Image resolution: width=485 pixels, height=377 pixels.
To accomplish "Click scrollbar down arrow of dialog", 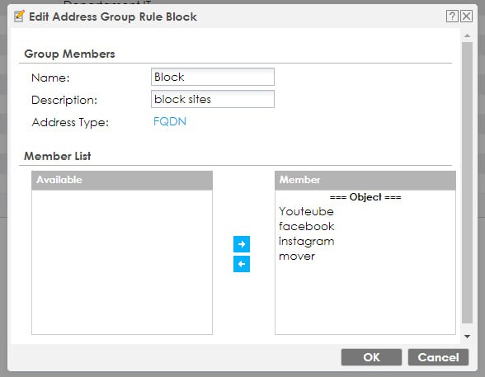I will point(467,337).
